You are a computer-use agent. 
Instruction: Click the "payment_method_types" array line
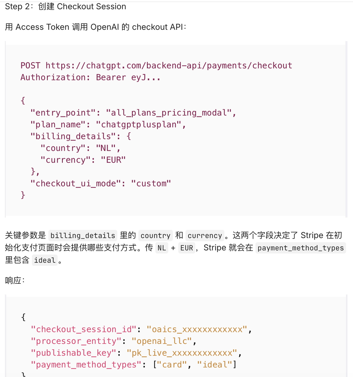point(134,365)
